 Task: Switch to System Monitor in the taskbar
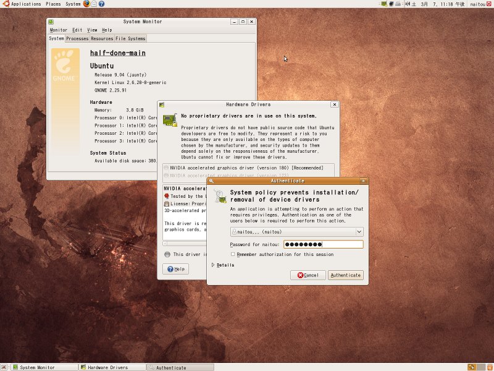point(44,367)
